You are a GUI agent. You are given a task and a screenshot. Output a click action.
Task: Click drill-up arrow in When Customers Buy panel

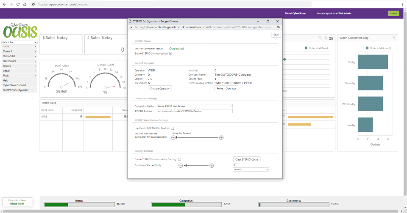coord(394,38)
